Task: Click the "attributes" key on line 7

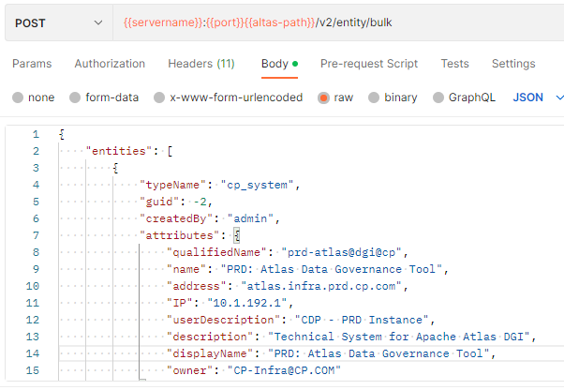Action: [x=180, y=235]
